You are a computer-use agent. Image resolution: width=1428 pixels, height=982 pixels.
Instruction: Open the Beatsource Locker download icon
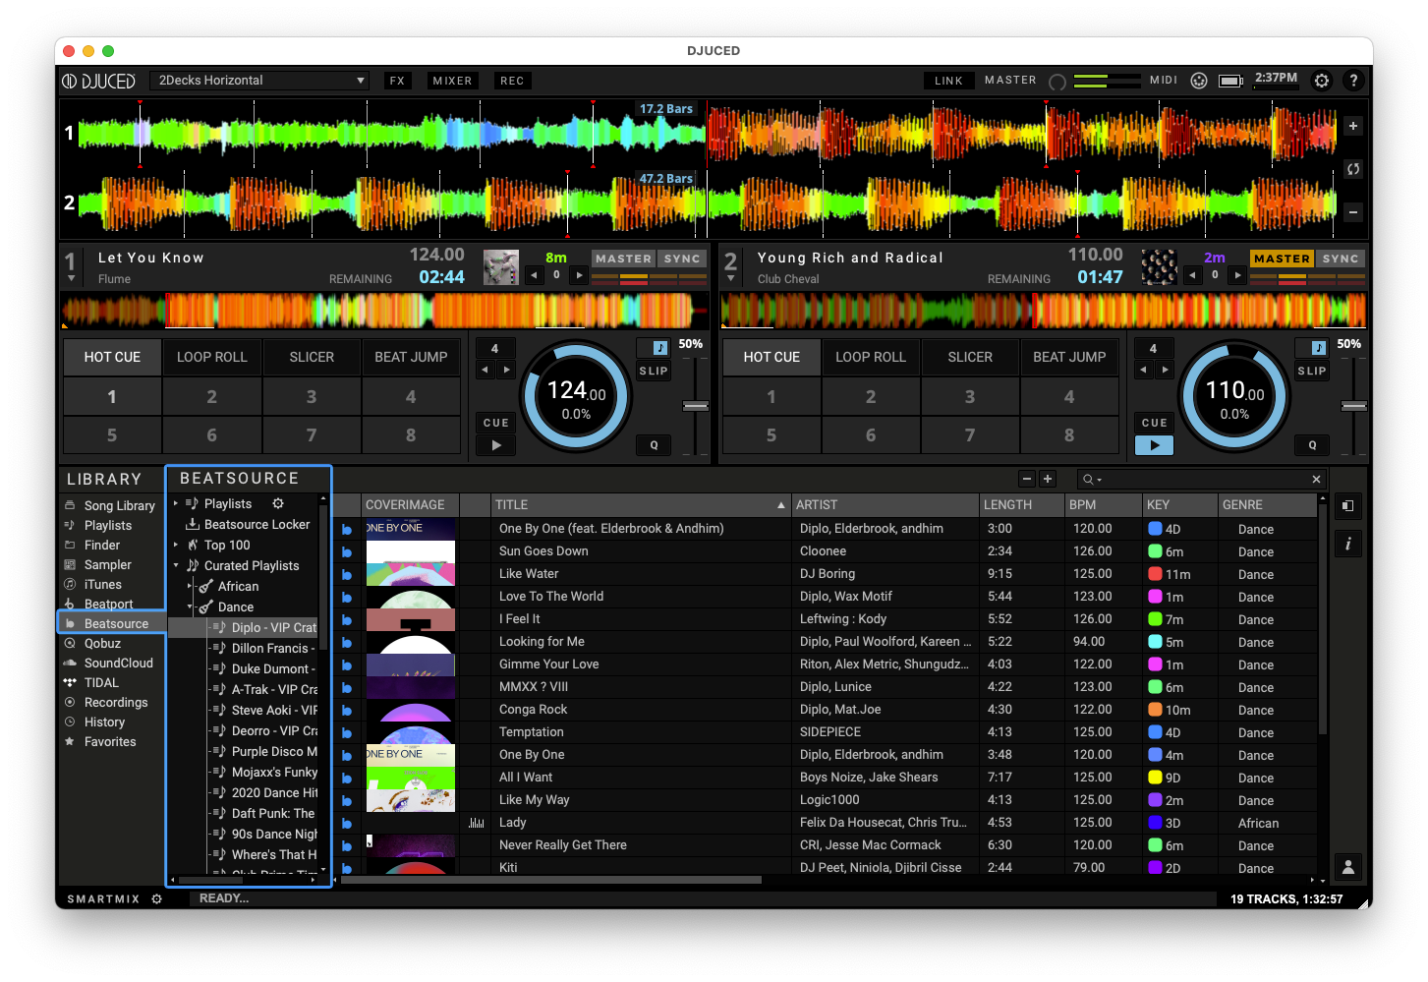pos(193,524)
